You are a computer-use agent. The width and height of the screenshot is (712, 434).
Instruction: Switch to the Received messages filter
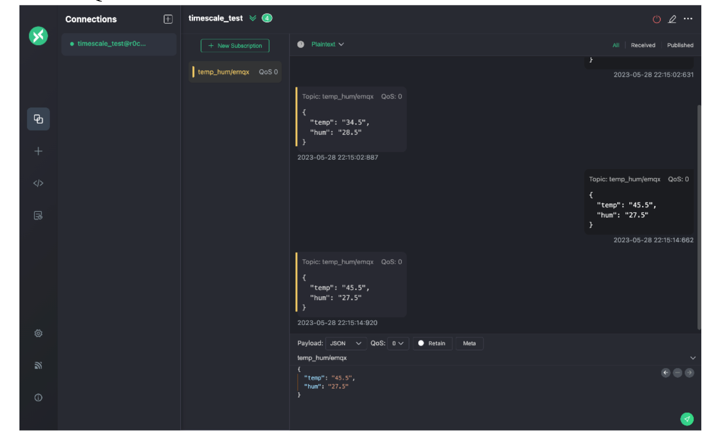(x=643, y=45)
